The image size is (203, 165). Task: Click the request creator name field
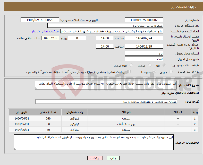click(112, 31)
